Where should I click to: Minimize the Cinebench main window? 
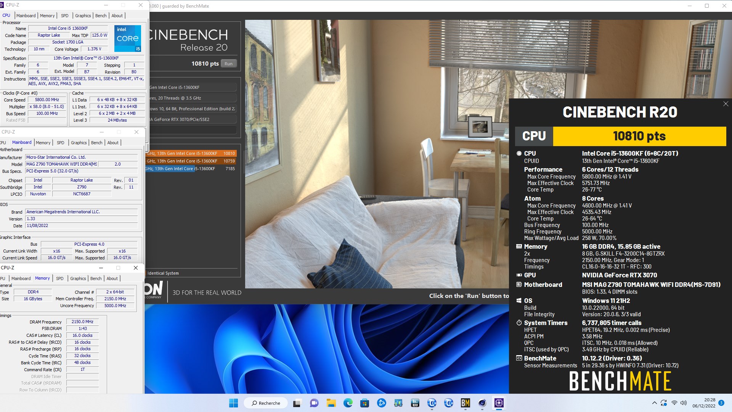(689, 6)
